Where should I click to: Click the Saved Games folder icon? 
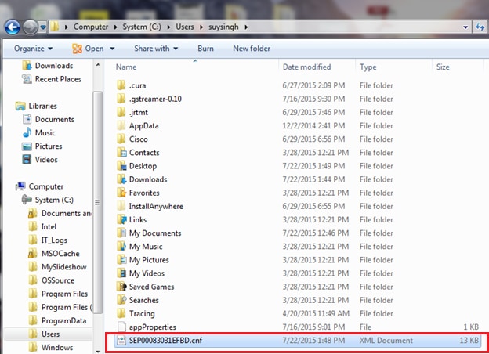pos(121,287)
